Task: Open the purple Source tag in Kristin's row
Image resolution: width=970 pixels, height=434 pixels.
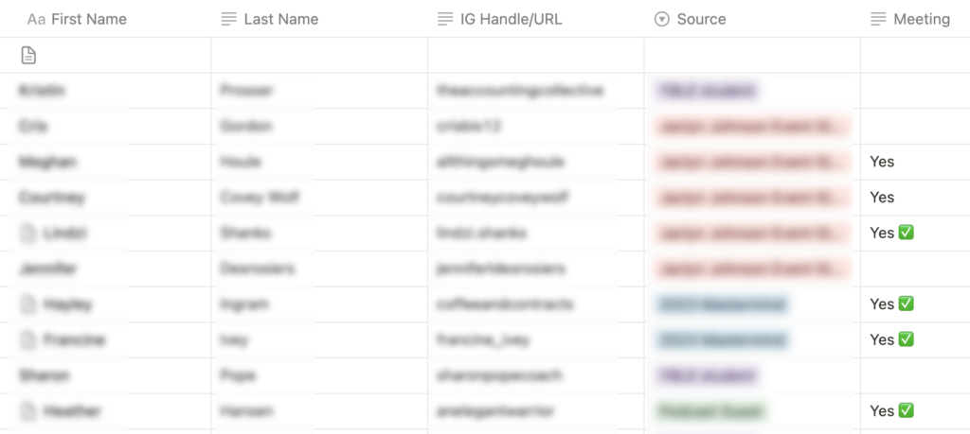Action: coord(707,91)
